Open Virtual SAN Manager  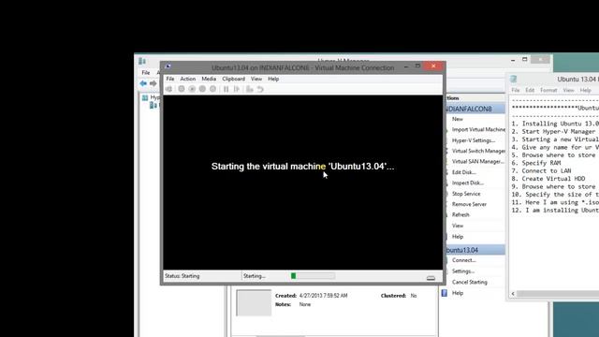[x=478, y=162]
